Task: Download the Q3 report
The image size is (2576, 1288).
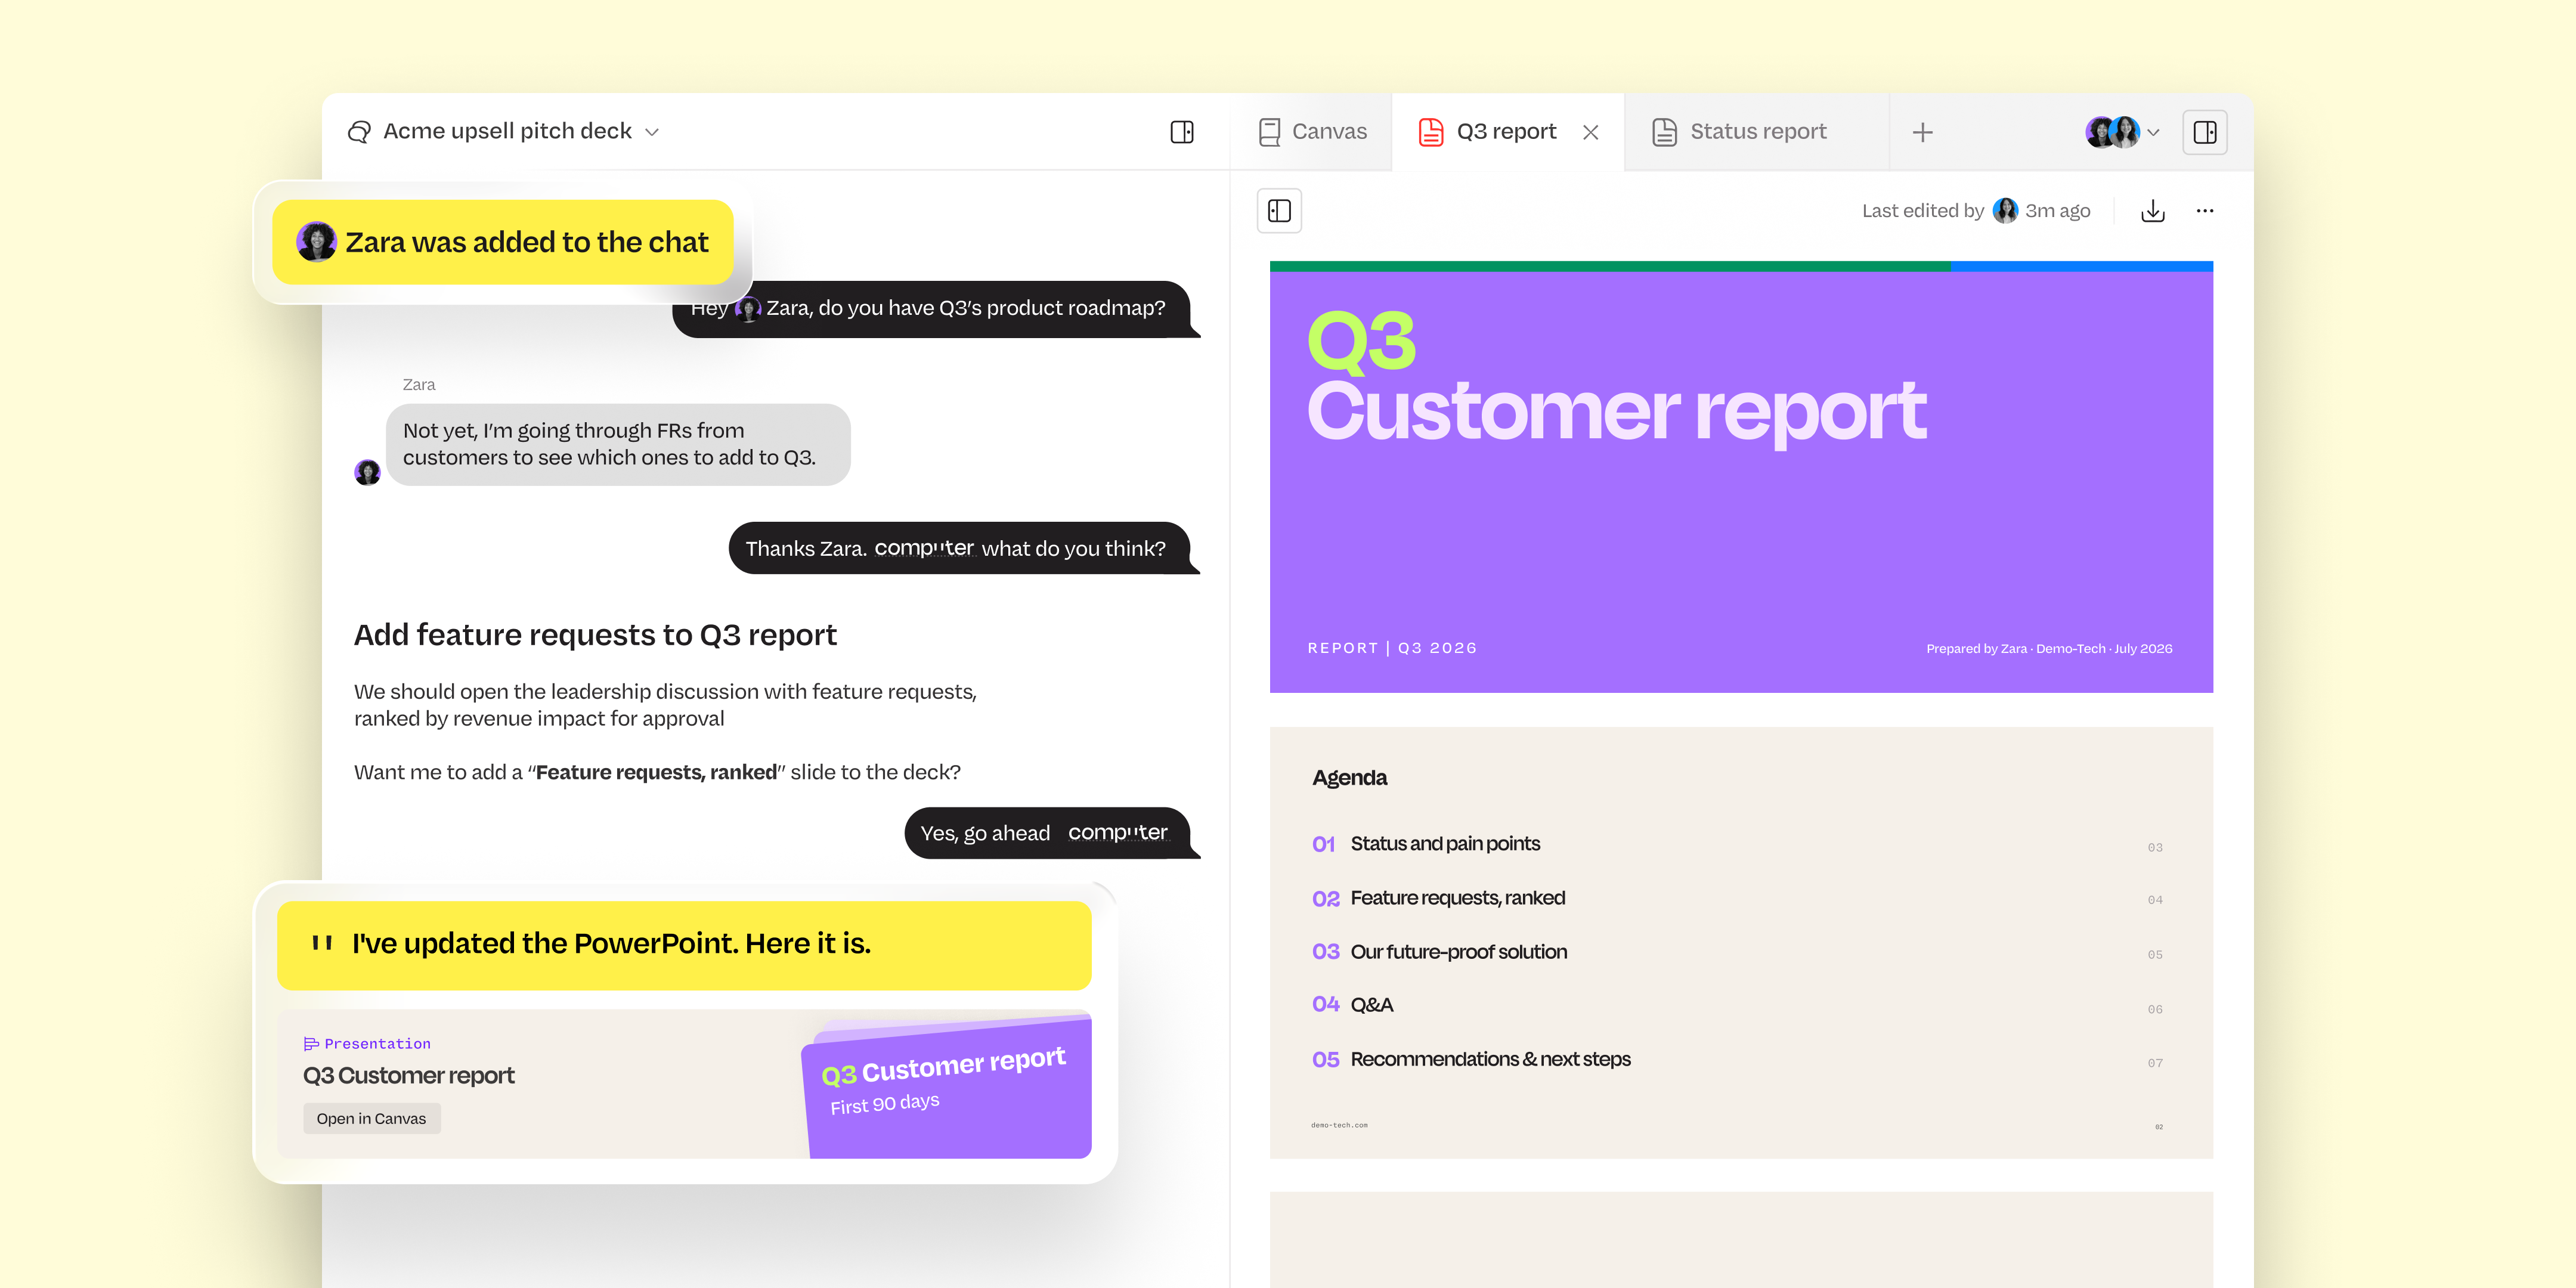Action: [x=2153, y=211]
